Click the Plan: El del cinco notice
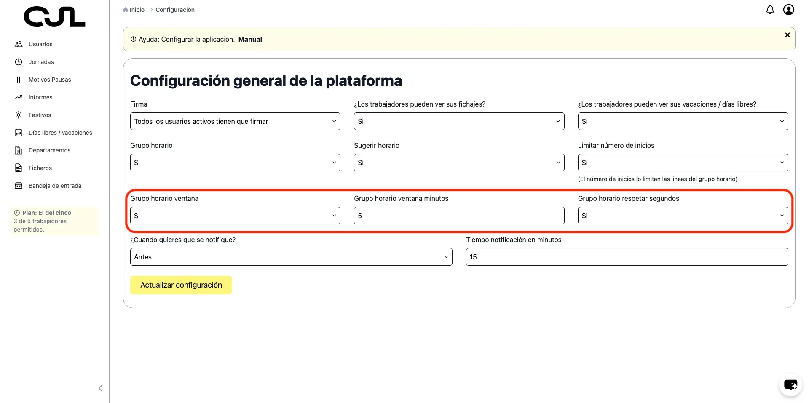 coord(54,221)
